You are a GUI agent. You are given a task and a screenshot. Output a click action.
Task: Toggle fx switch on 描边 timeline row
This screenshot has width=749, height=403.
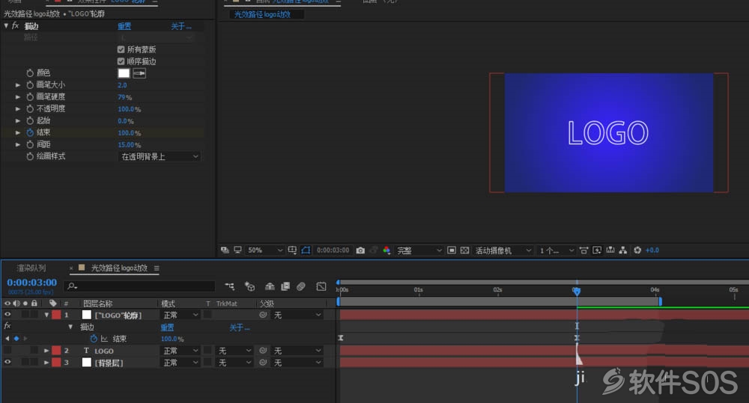7,326
